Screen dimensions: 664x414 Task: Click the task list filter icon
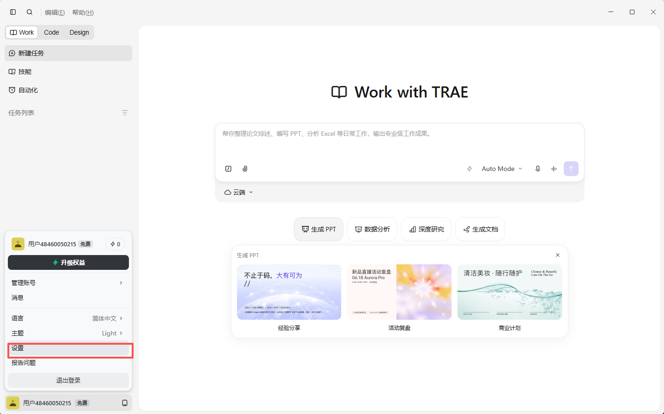tap(124, 113)
